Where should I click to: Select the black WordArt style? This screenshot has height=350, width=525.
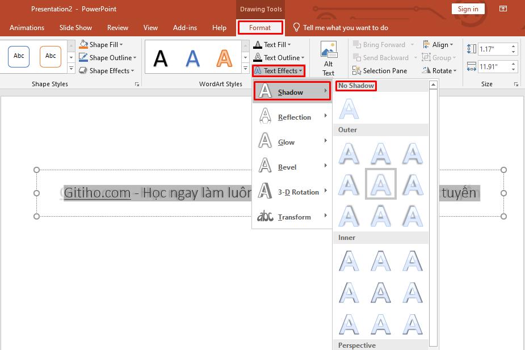click(x=161, y=58)
